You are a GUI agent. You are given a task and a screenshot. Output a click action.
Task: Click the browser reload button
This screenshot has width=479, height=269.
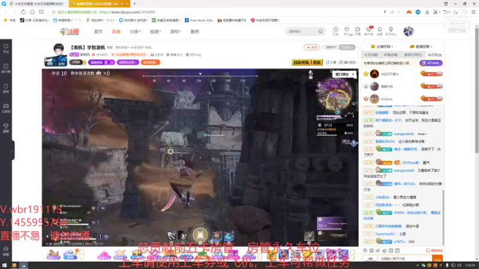click(23, 12)
